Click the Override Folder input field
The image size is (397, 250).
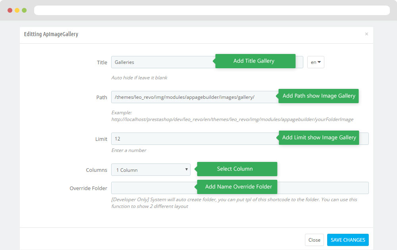(x=240, y=188)
